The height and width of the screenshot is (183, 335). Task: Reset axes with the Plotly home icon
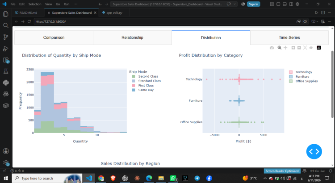(311, 48)
